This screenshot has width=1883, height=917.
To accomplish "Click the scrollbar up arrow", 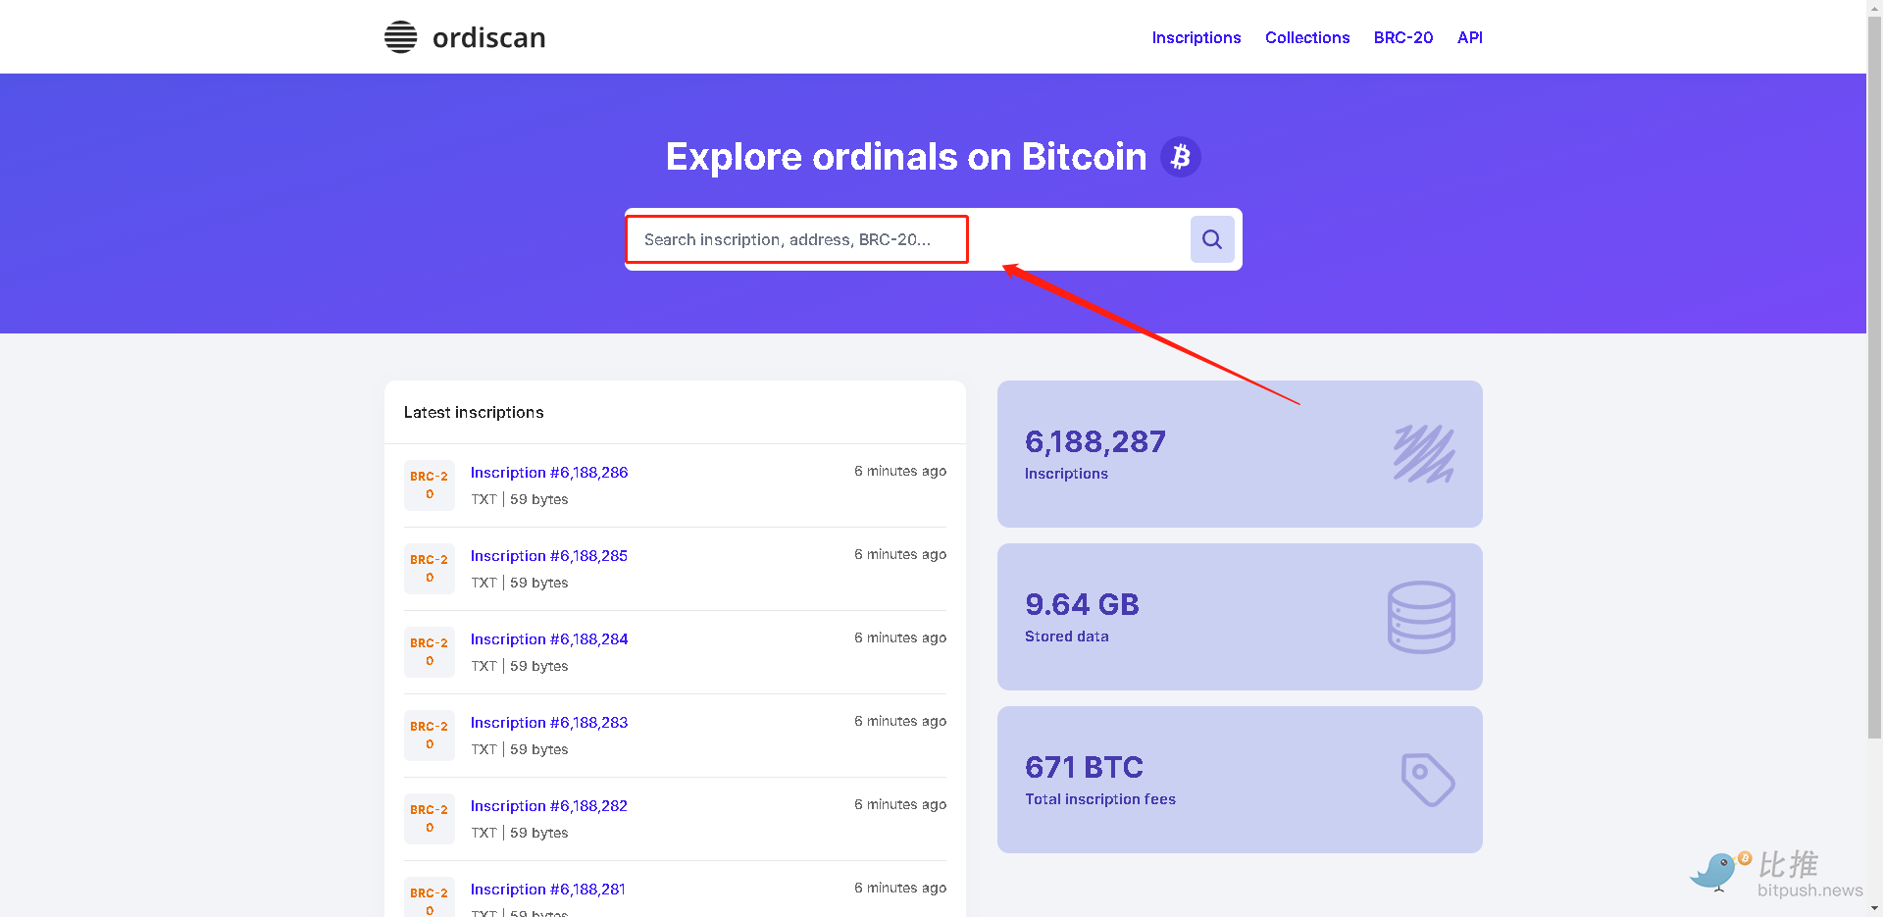I will pos(1874,8).
